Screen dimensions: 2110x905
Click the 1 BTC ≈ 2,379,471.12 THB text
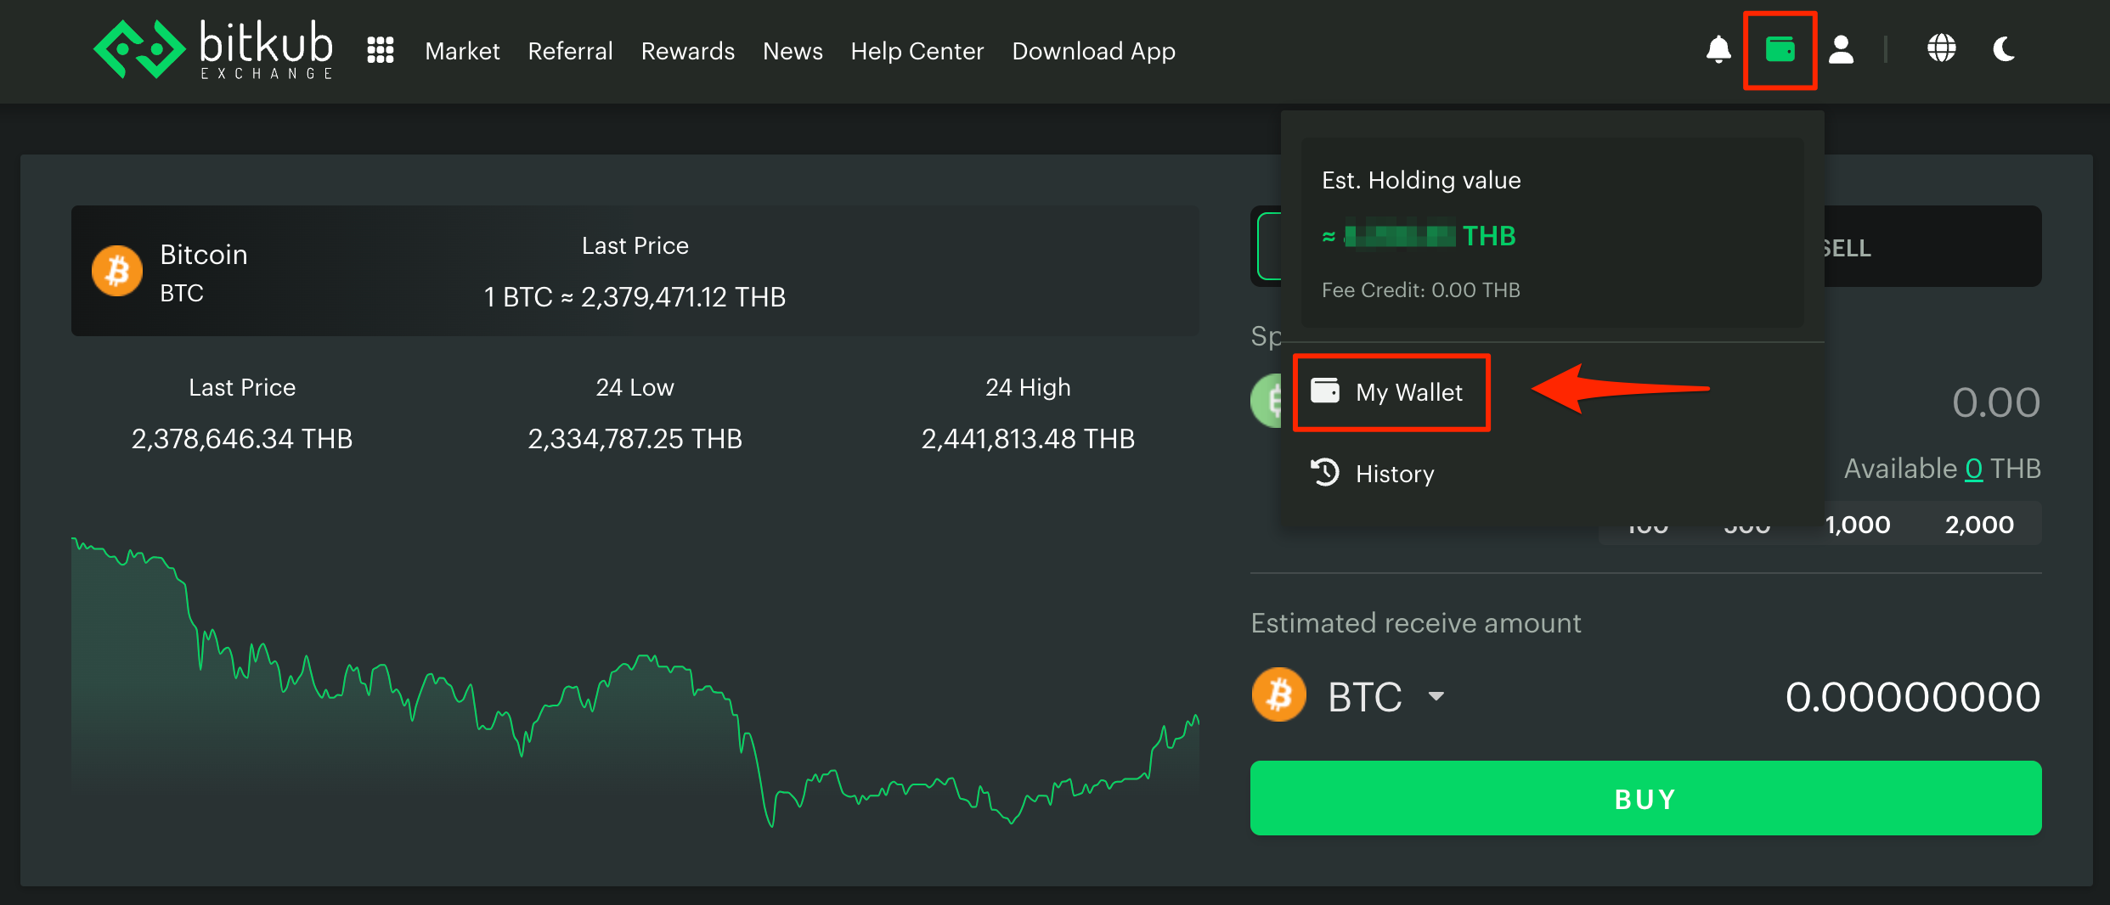coord(635,297)
